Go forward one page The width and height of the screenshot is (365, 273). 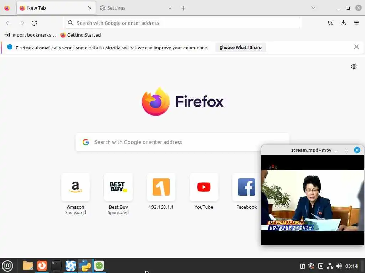coord(21,23)
